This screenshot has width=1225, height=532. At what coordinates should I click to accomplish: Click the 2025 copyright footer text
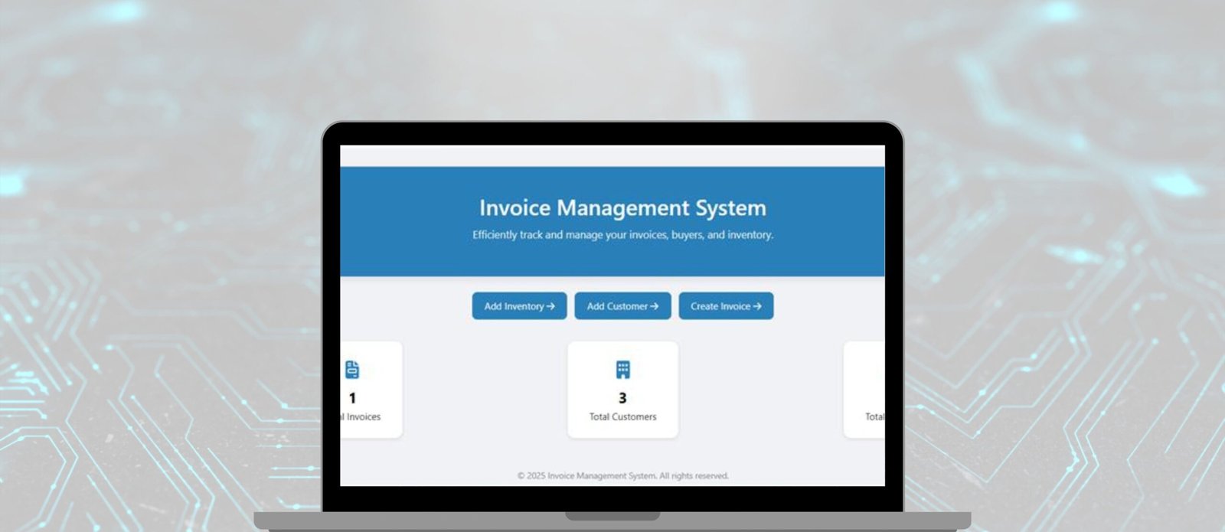[622, 475]
